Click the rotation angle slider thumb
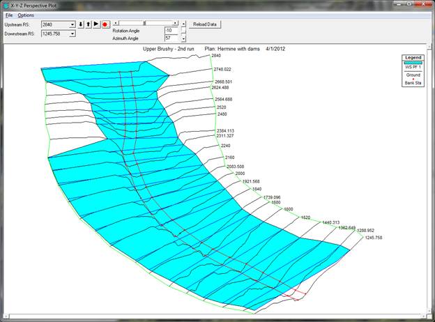This screenshot has width=435, height=322. [x=144, y=23]
